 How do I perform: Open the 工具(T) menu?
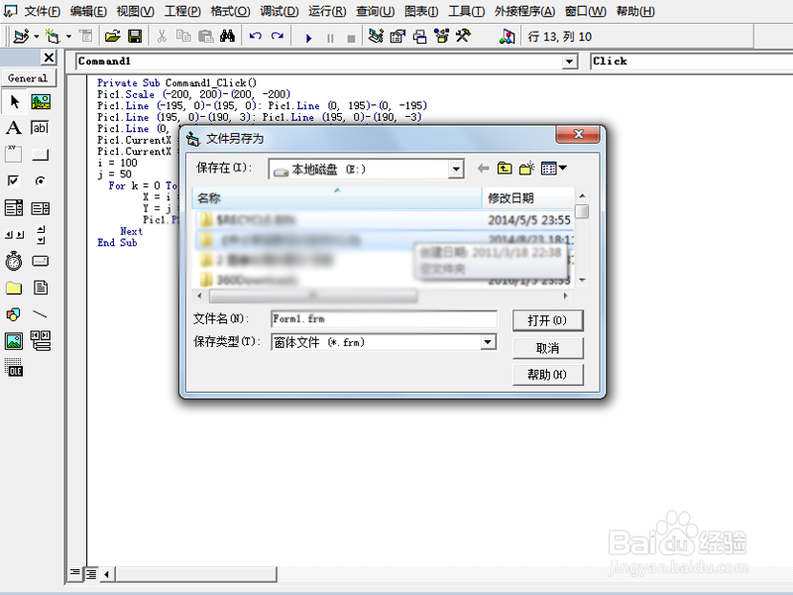(x=466, y=11)
